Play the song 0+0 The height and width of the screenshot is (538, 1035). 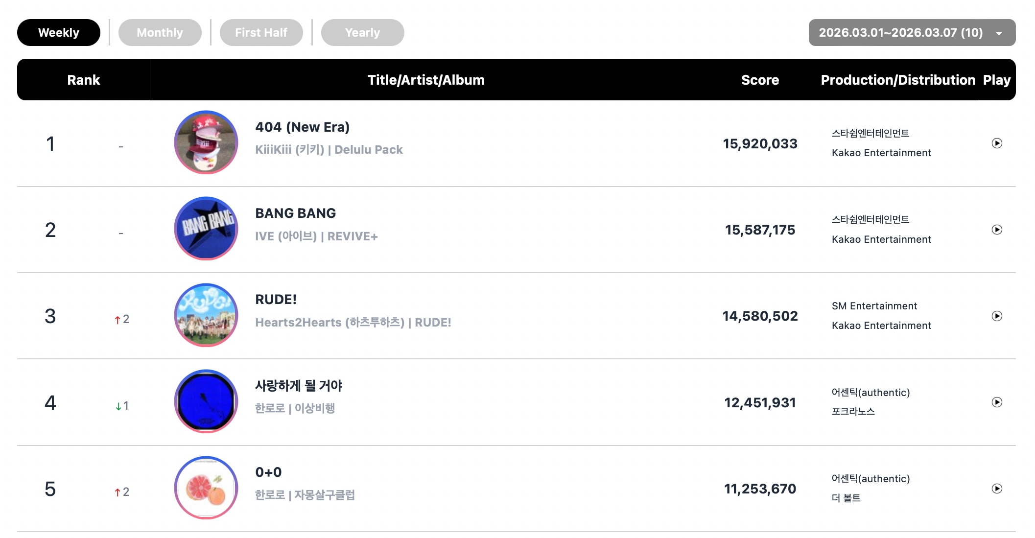pyautogui.click(x=997, y=489)
